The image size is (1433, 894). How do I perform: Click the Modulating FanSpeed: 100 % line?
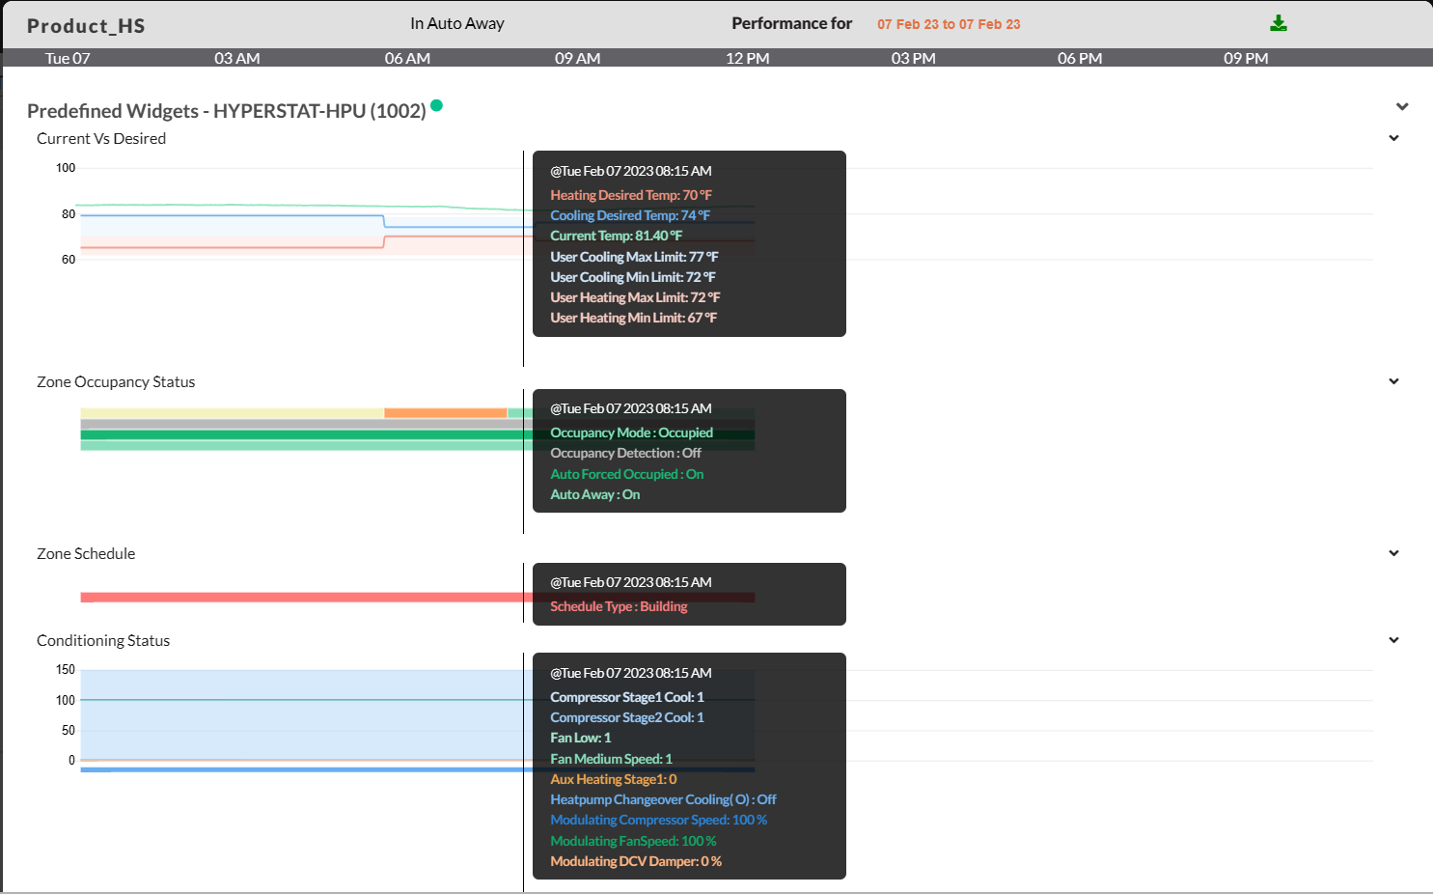[x=633, y=841]
